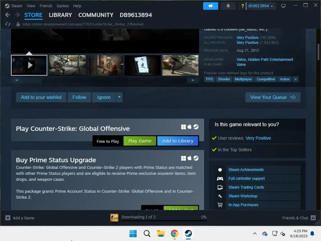The image size is (321, 241).
Task: Click Add to your wishlist
Action: 41,97
